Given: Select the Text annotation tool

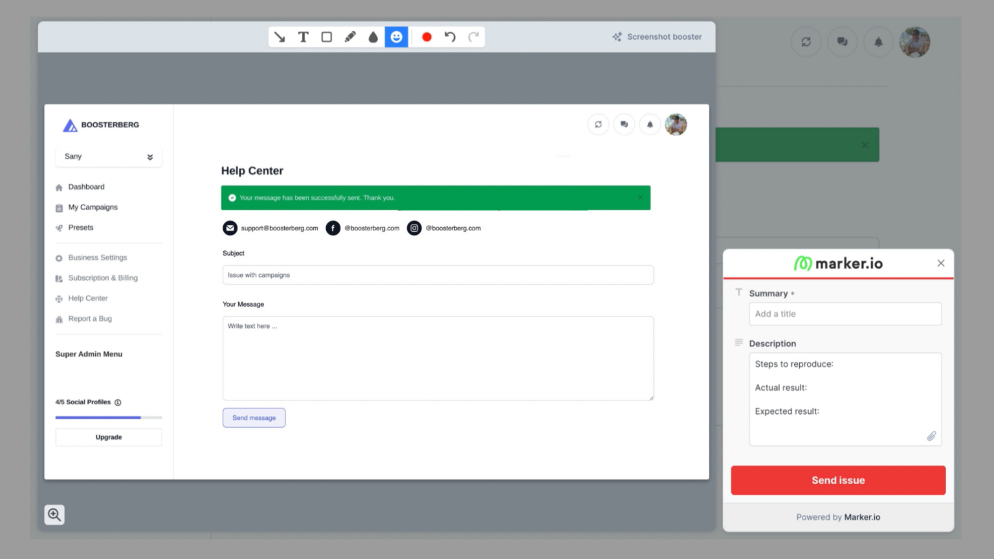Looking at the screenshot, I should click(303, 37).
